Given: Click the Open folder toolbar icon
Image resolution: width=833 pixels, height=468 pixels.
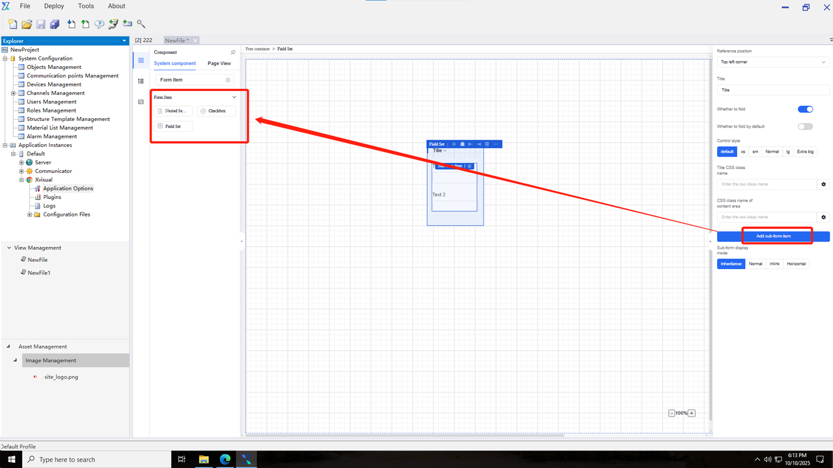Looking at the screenshot, I should click(27, 24).
